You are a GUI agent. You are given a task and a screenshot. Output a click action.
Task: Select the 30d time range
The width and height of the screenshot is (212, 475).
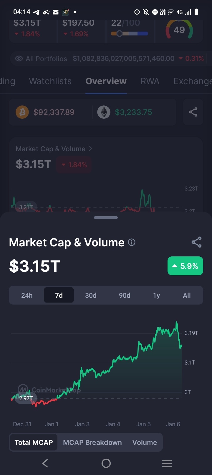91,295
